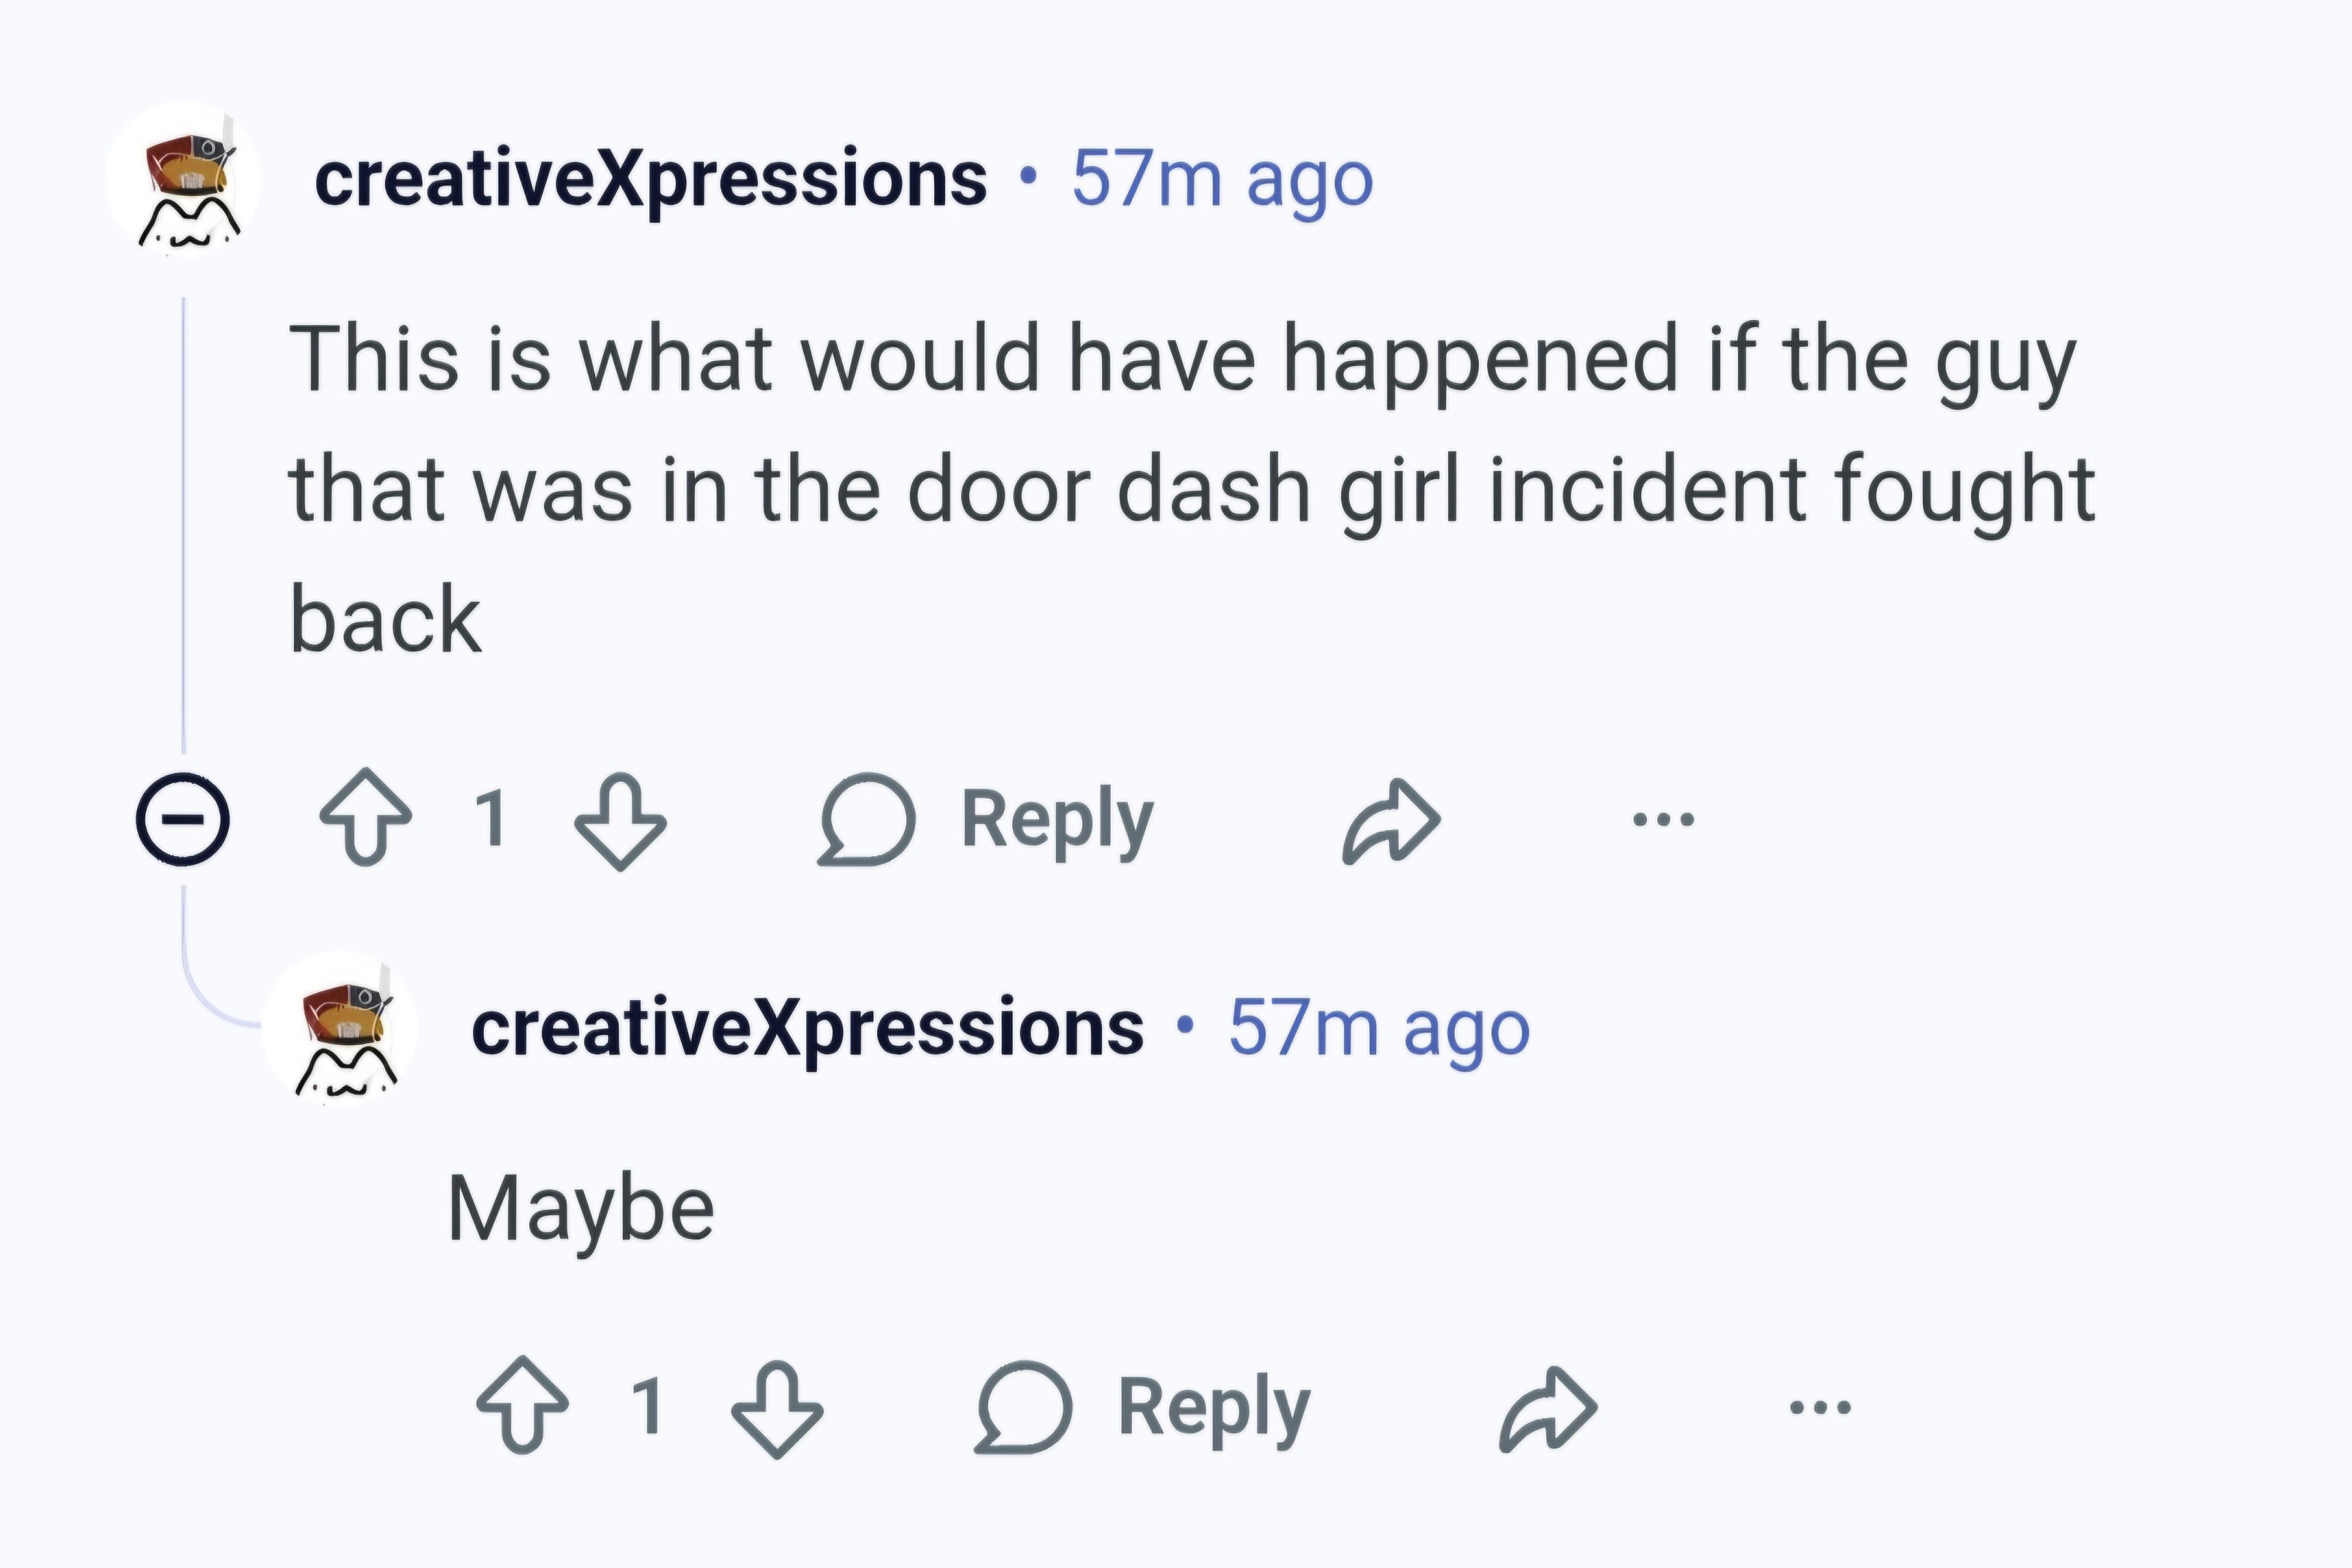Screen dimensions: 2352x1568
Task: Downvote the "Maybe" reply
Action: point(777,1409)
